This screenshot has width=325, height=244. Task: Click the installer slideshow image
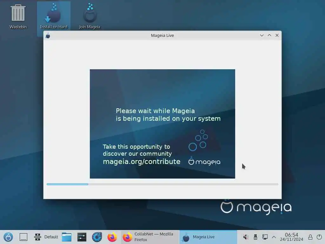[x=162, y=124]
